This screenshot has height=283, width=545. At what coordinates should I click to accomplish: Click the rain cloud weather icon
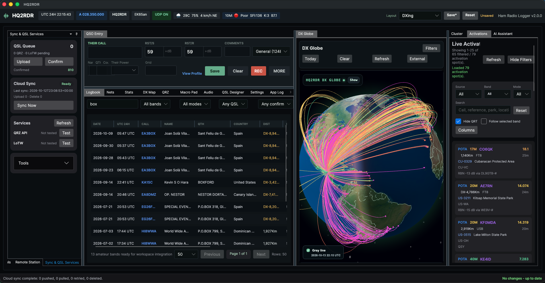point(179,16)
